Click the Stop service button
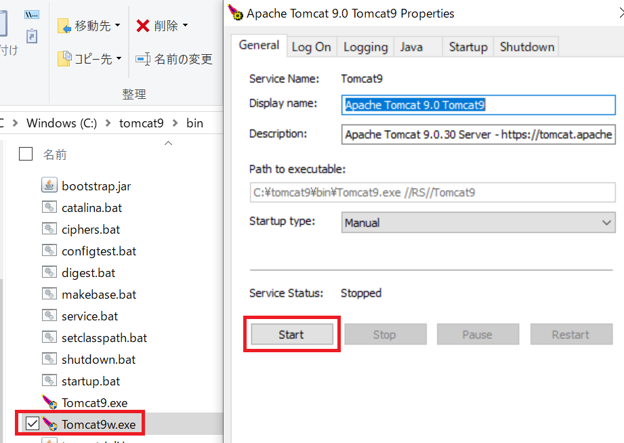This screenshot has width=624, height=443. tap(386, 334)
